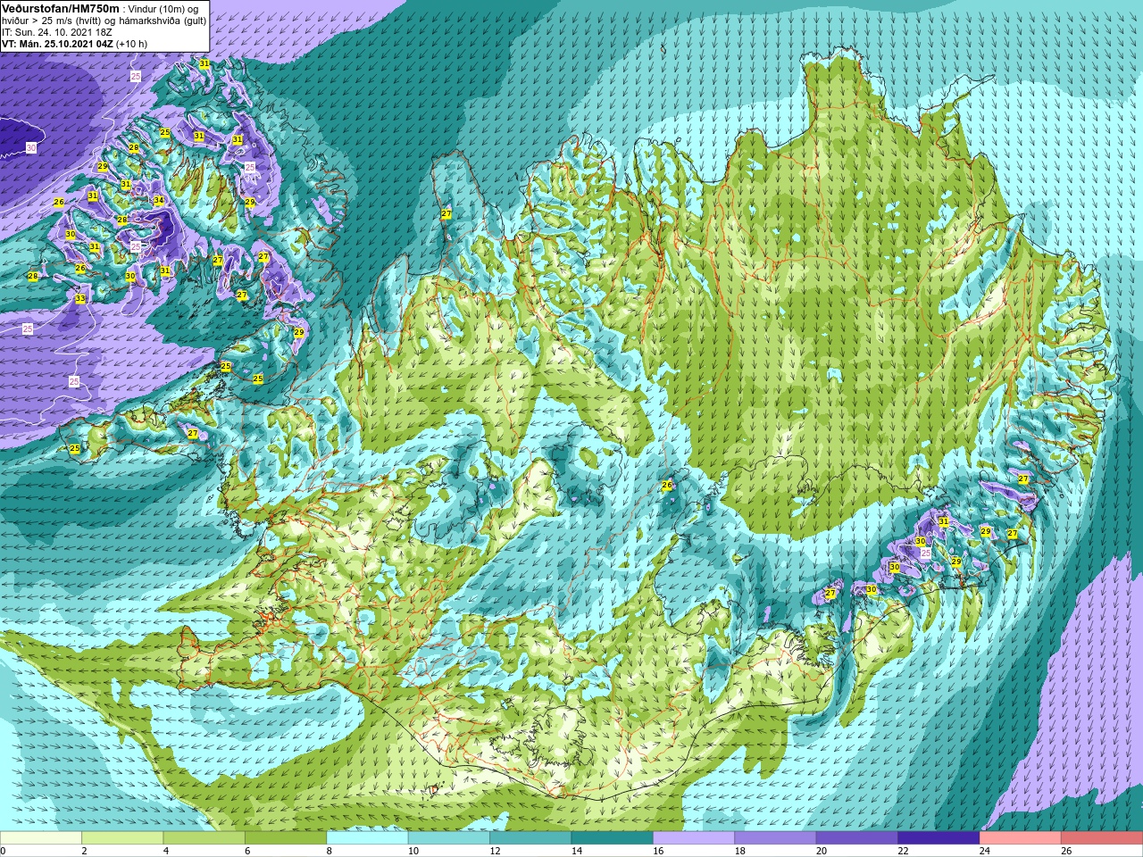Pick the 20–22 m/s violet legend swatch
The width and height of the screenshot is (1143, 857).
(x=857, y=837)
